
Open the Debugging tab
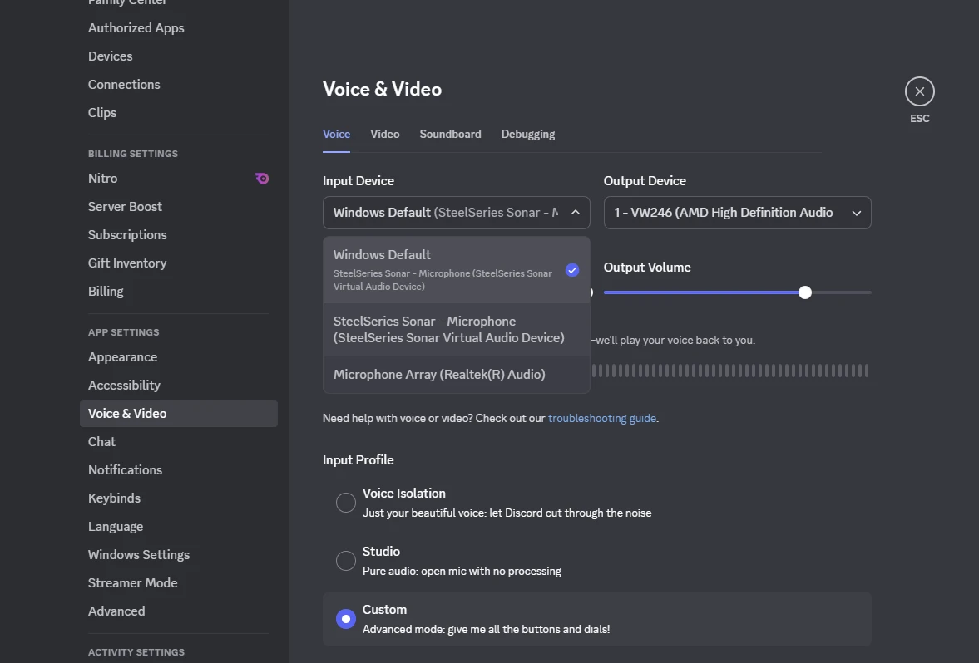[527, 134]
